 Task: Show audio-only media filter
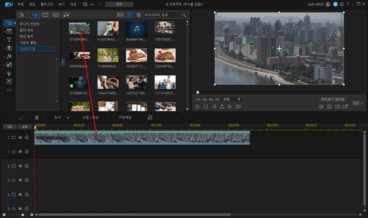(x=66, y=15)
